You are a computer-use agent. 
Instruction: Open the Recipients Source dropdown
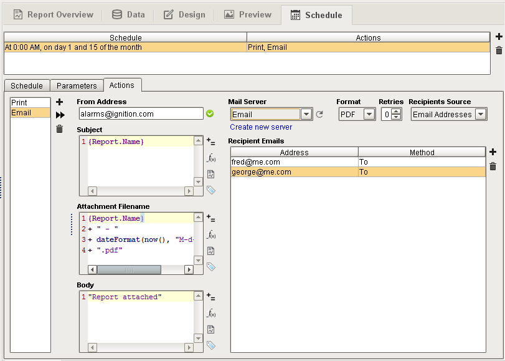pos(481,114)
